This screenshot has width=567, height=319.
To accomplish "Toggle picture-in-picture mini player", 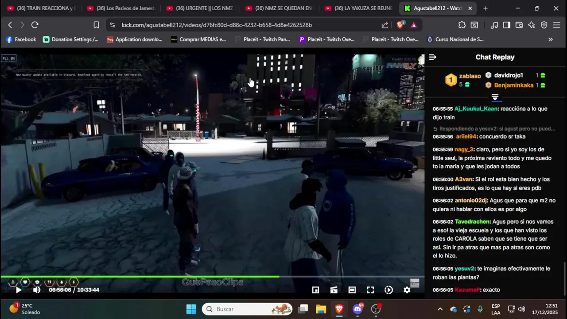I will point(315,290).
